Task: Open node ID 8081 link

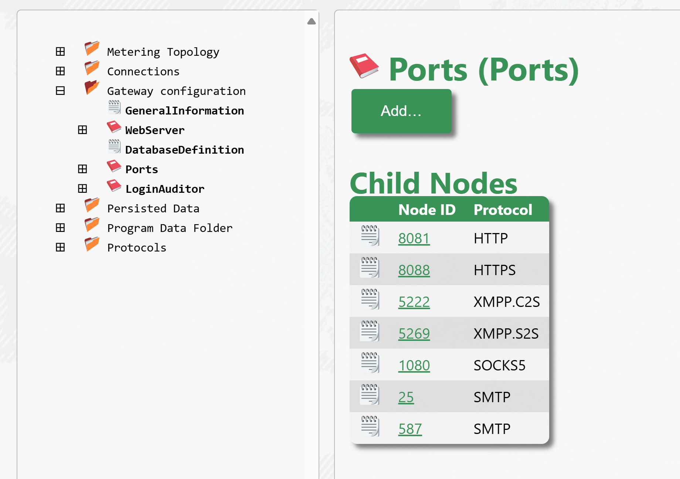Action: click(x=414, y=239)
